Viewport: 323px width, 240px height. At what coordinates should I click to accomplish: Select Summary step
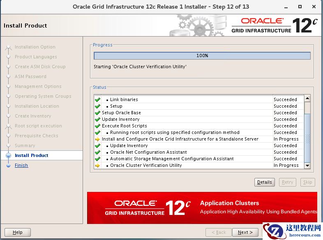click(25, 145)
